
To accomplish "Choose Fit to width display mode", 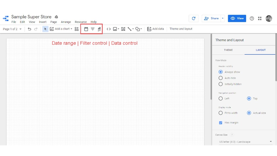I will click(220, 113).
